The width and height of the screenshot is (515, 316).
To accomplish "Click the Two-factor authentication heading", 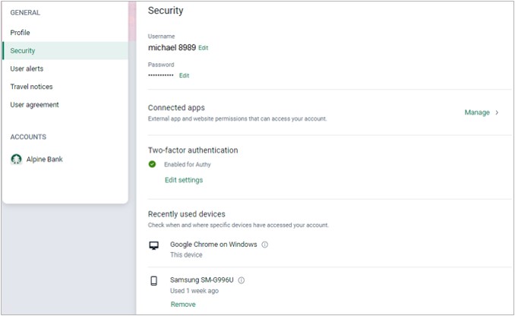I will coord(193,150).
